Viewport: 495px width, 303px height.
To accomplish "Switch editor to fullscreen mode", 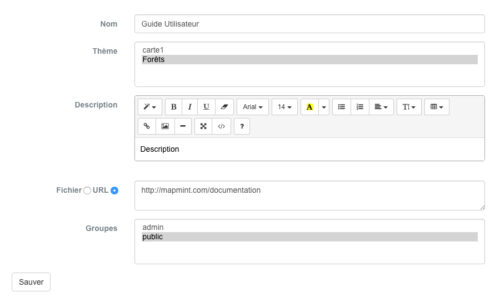I will [203, 126].
